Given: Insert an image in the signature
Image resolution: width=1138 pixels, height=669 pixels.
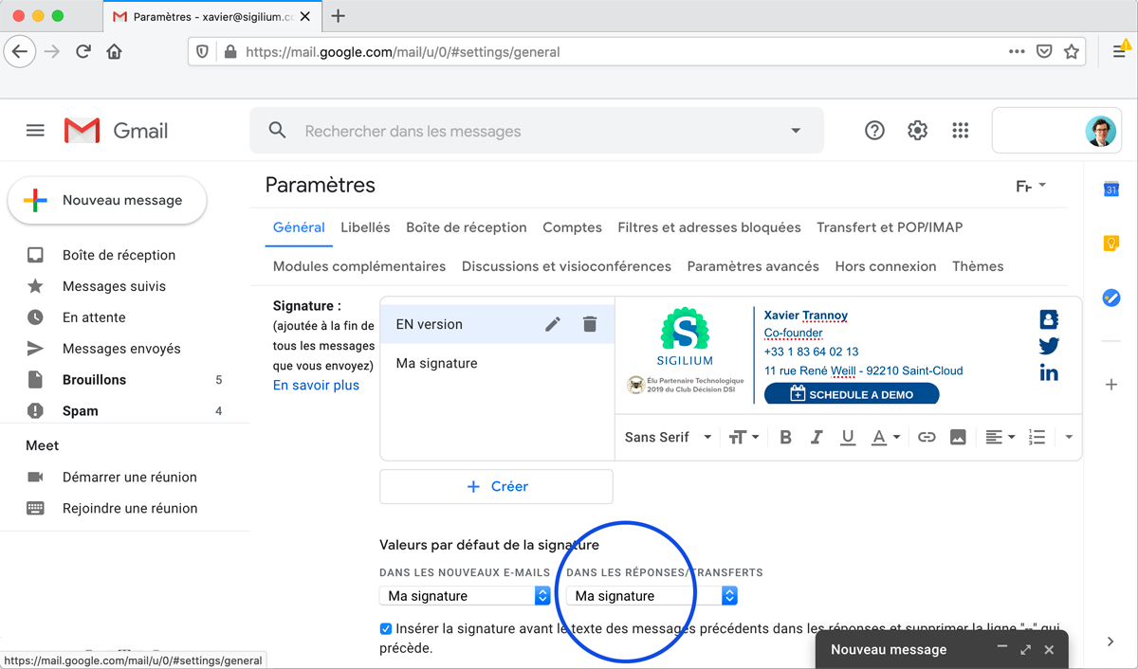Looking at the screenshot, I should point(958,437).
